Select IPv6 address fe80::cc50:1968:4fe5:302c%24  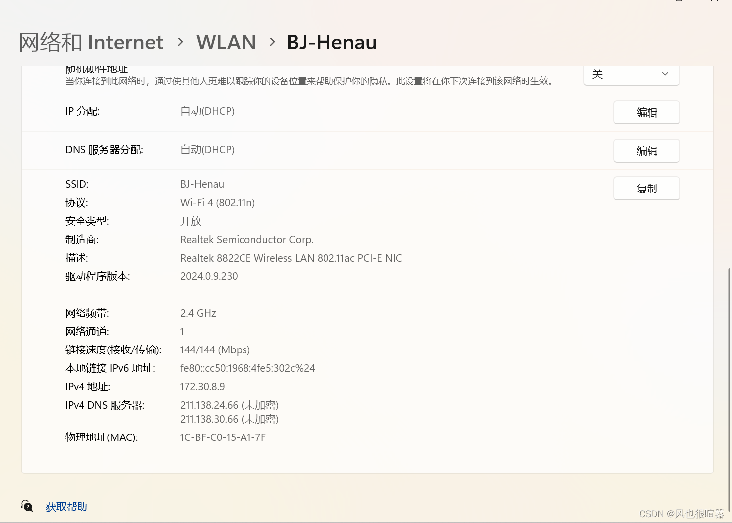coord(247,368)
